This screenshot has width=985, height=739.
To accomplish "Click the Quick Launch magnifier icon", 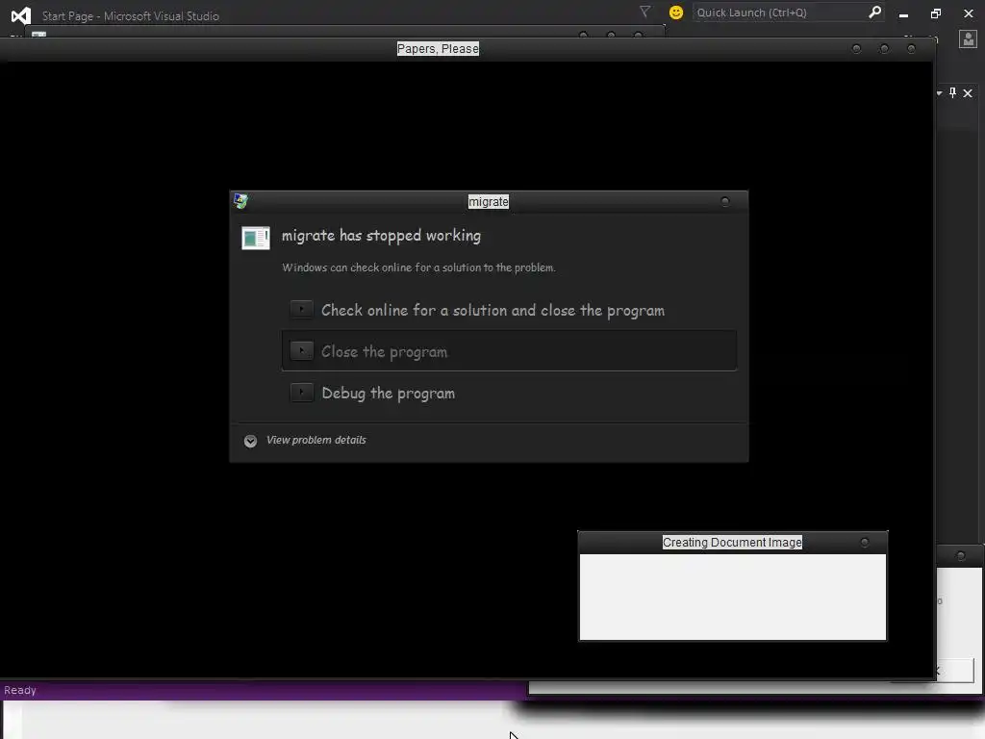I will 874,12.
